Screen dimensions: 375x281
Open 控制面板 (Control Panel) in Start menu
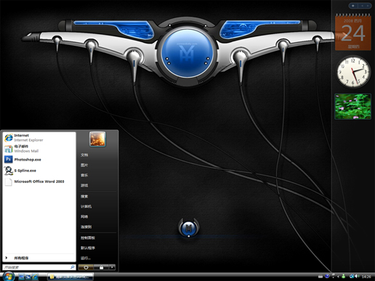pyautogui.click(x=88, y=237)
